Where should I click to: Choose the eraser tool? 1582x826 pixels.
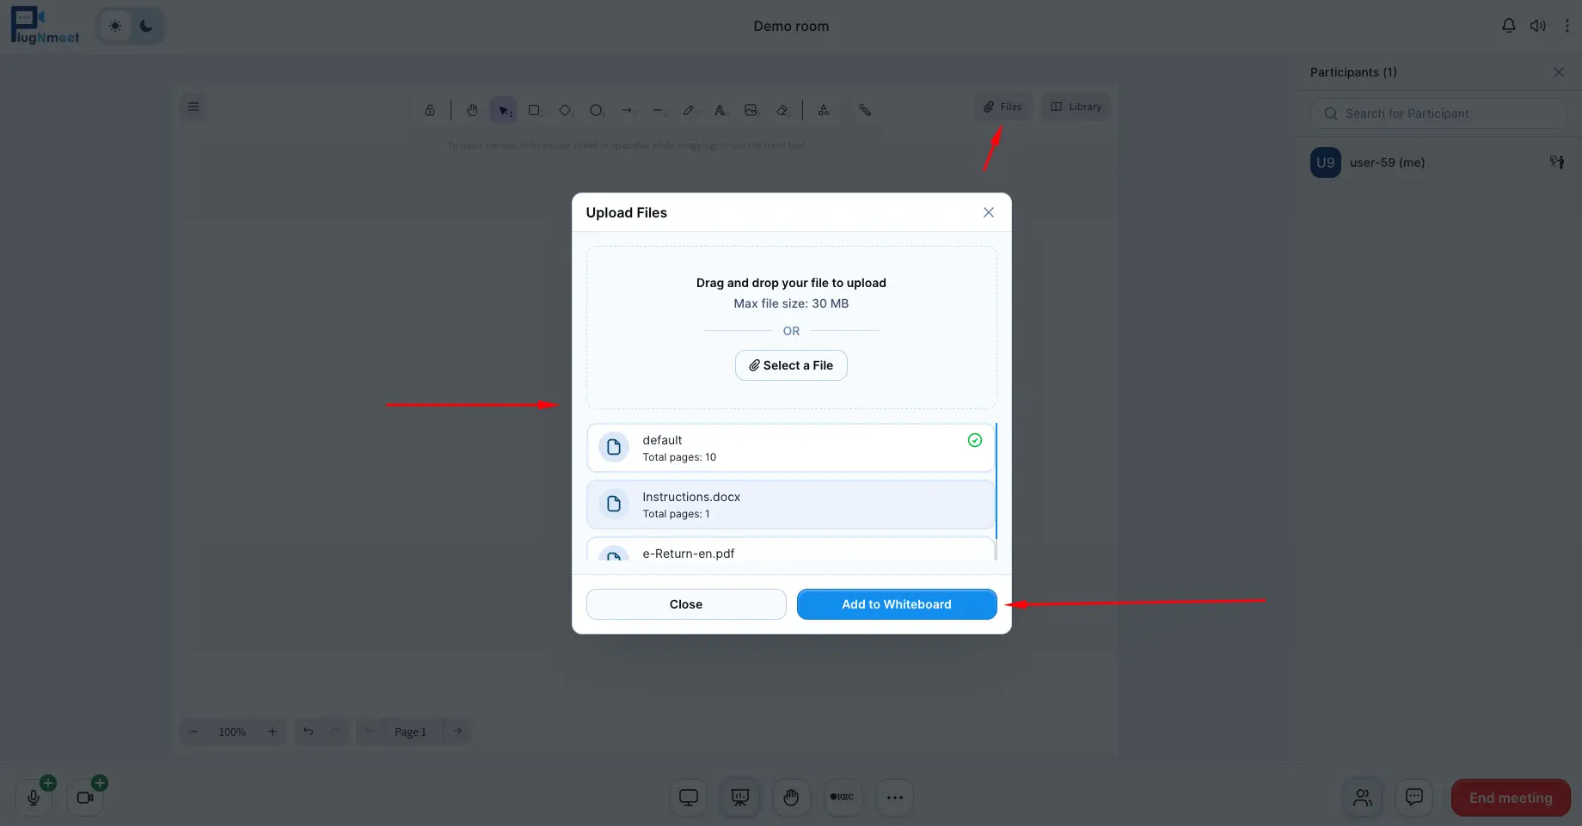782,110
